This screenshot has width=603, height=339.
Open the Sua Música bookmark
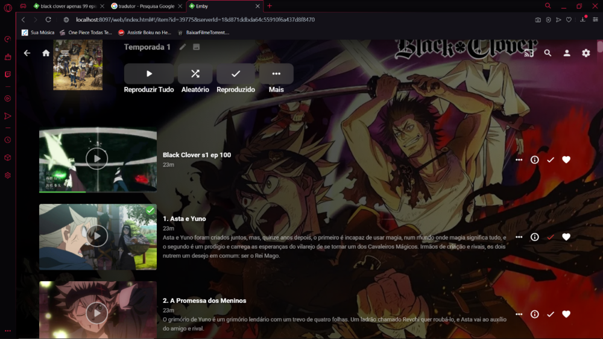(x=38, y=33)
